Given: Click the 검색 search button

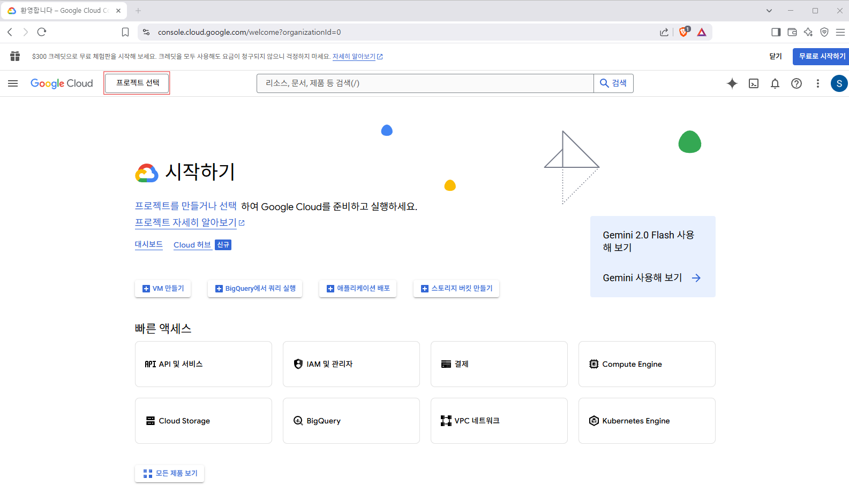Looking at the screenshot, I should [613, 83].
